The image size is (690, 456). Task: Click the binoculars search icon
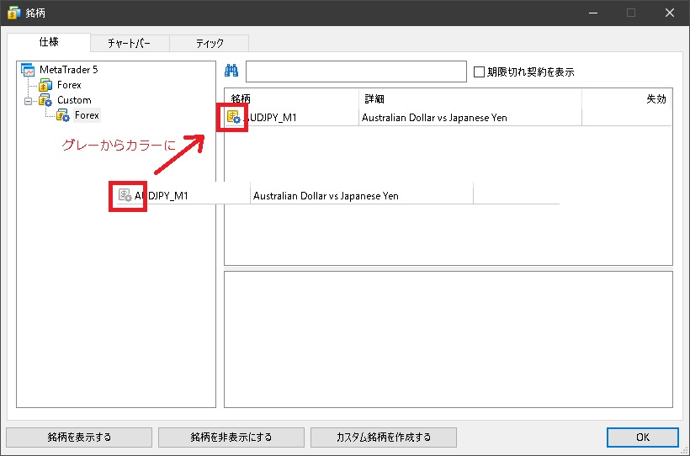coord(231,71)
